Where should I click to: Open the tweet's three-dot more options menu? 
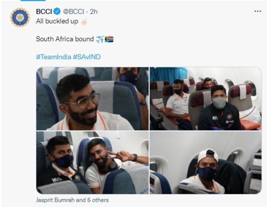click(x=257, y=11)
